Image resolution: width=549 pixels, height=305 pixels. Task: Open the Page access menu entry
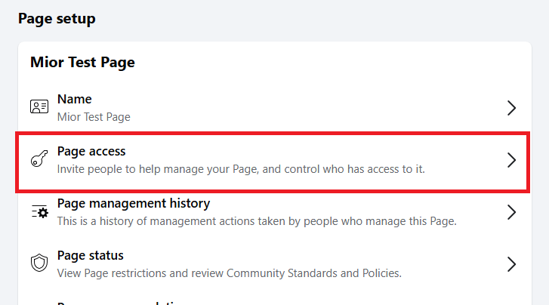click(91, 151)
